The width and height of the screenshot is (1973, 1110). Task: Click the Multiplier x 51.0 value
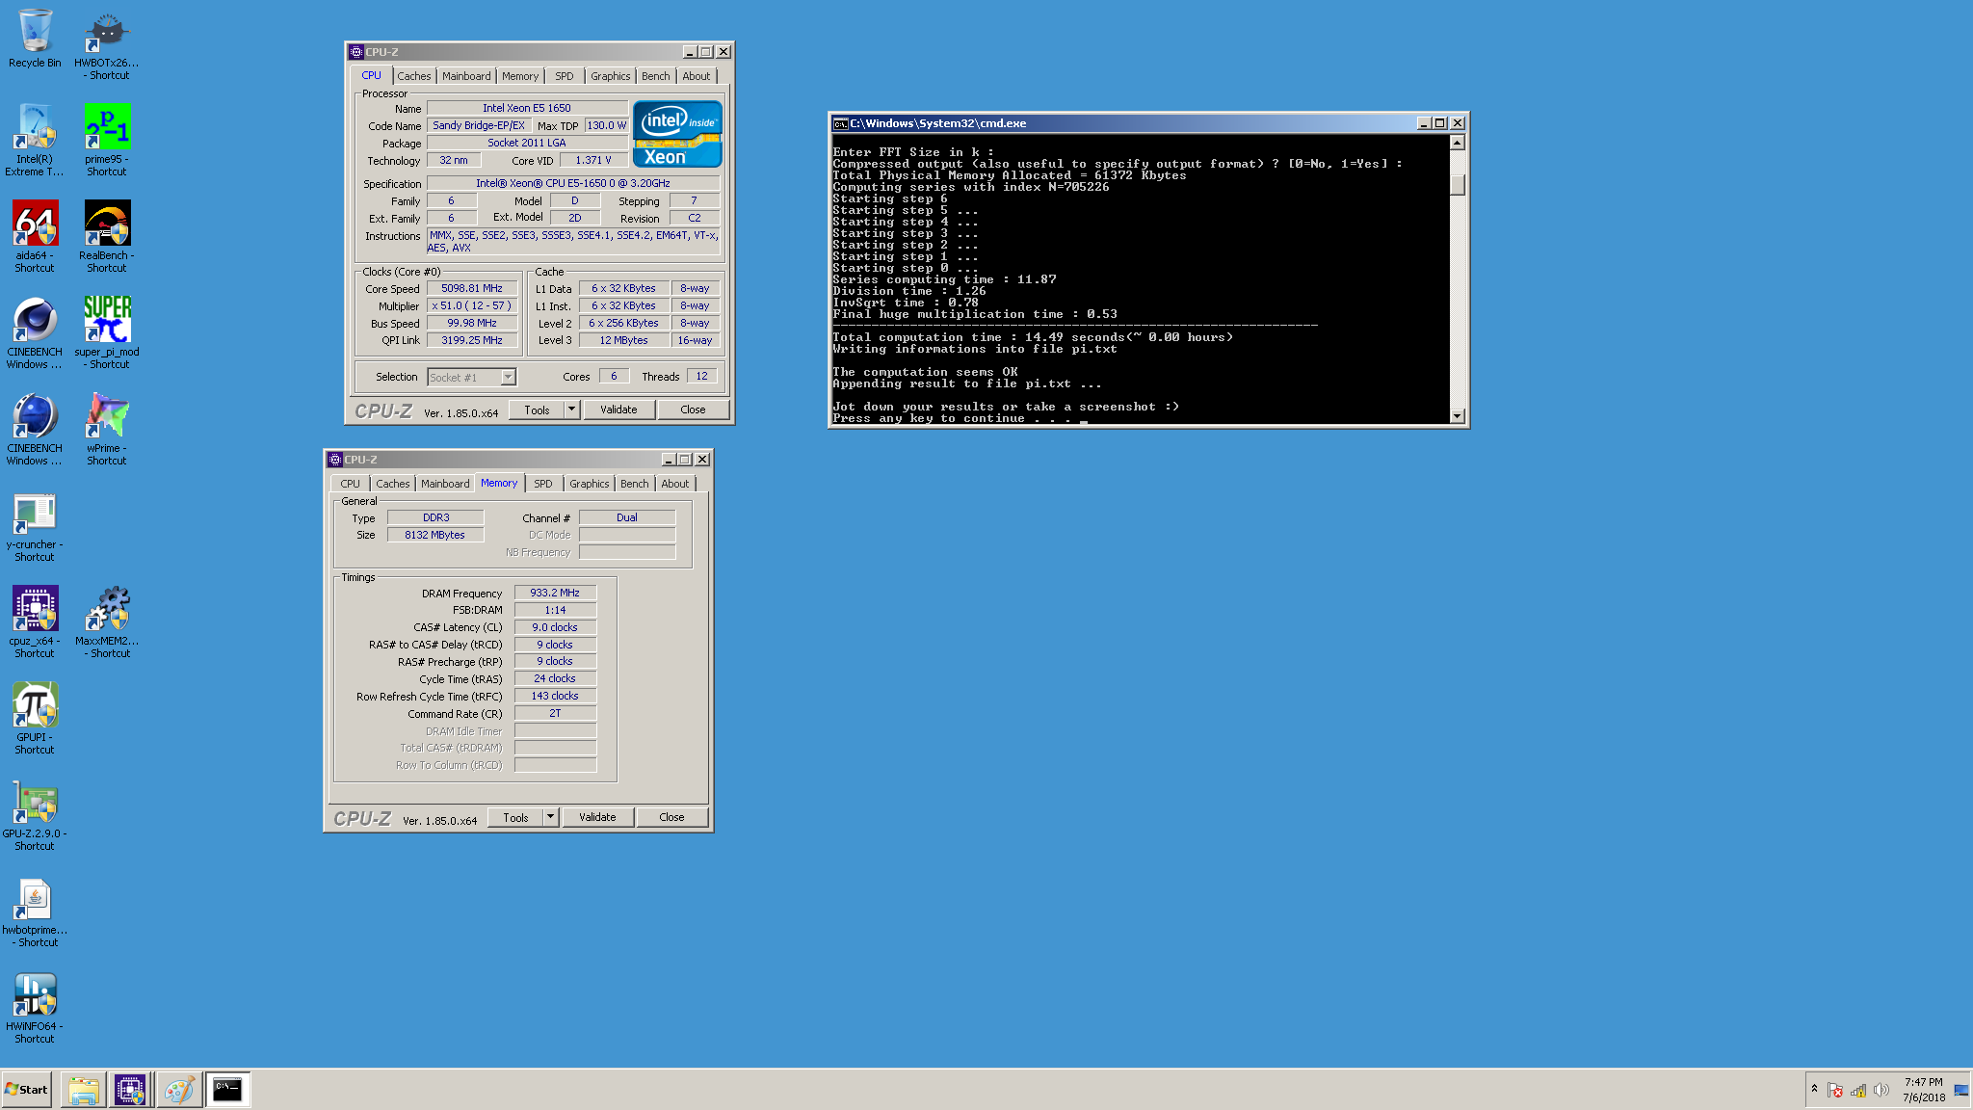472,305
